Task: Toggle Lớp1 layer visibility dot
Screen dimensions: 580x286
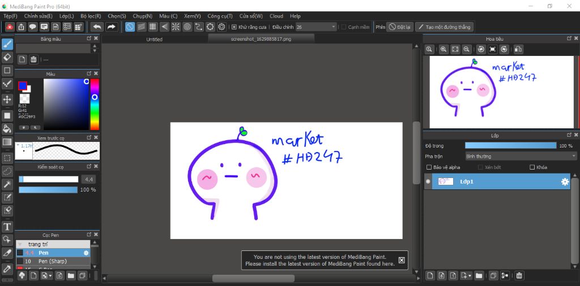Action: tap(428, 181)
